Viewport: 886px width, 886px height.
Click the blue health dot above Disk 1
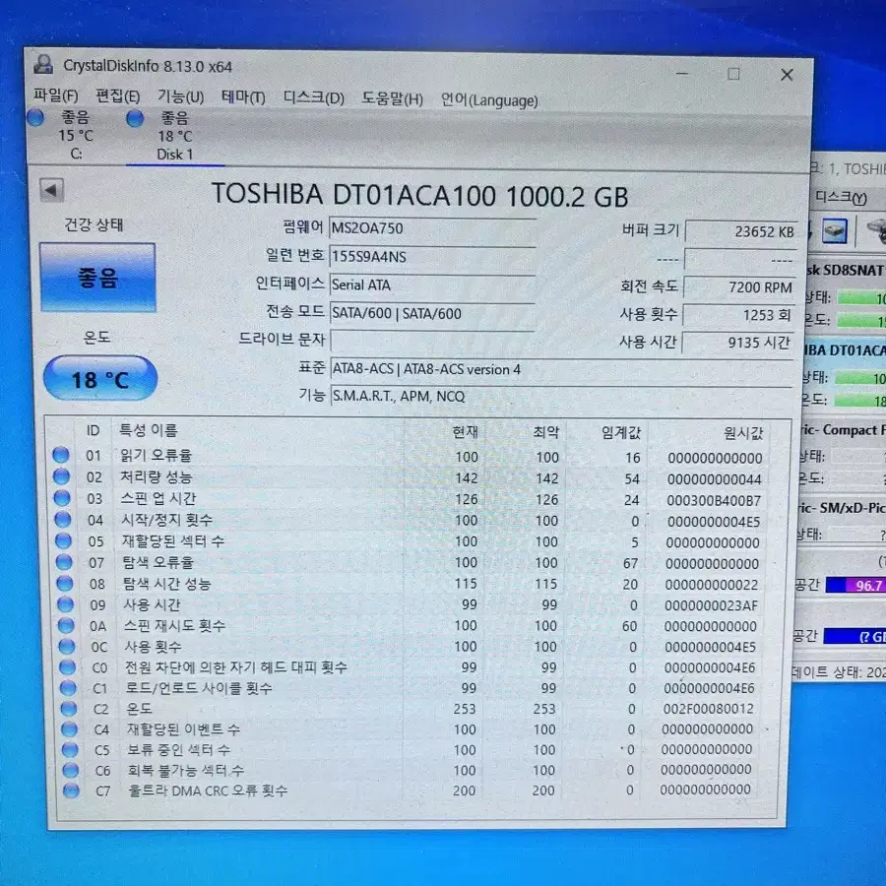(135, 118)
